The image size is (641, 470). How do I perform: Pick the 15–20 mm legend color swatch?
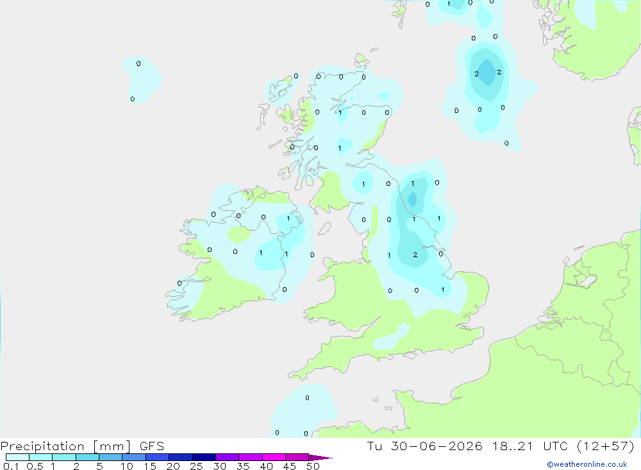(x=158, y=457)
